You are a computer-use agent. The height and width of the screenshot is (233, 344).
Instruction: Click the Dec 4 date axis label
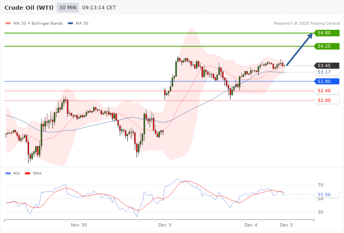[x=251, y=225]
